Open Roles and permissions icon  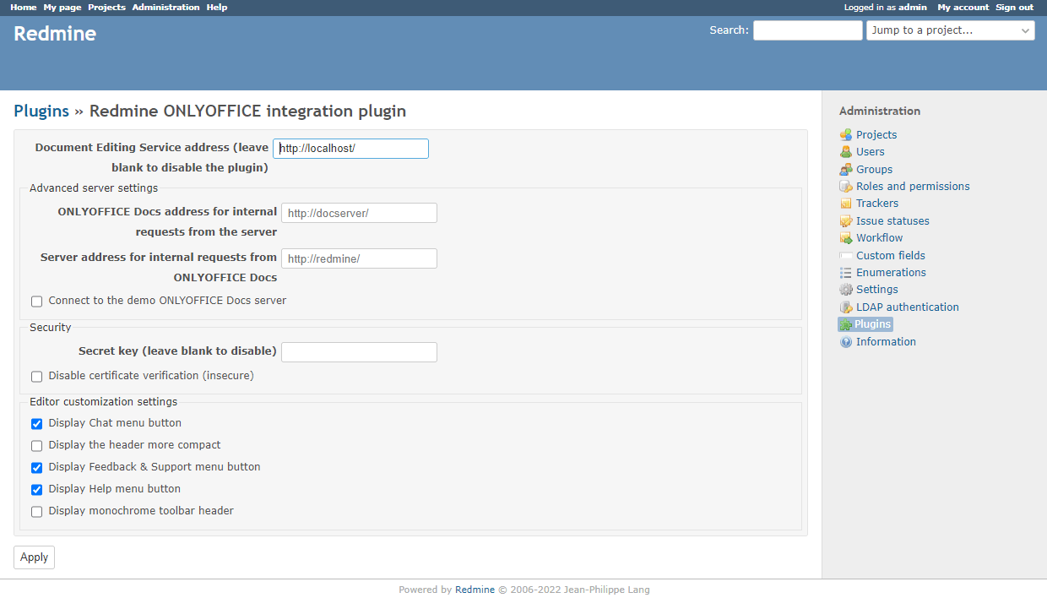846,186
